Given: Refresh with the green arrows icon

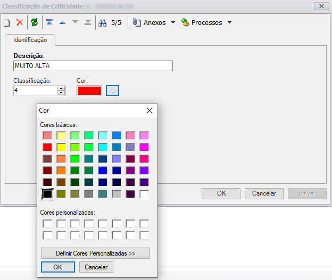Looking at the screenshot, I should pyautogui.click(x=34, y=22).
